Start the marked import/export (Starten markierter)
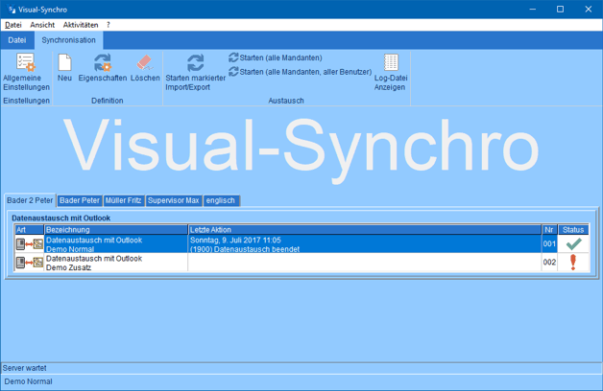The height and width of the screenshot is (391, 603). tap(195, 62)
